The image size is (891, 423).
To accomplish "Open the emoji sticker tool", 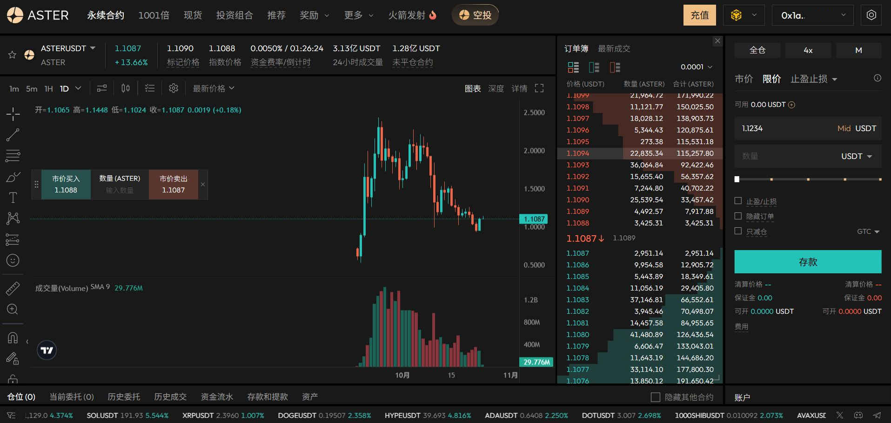I will [13, 260].
